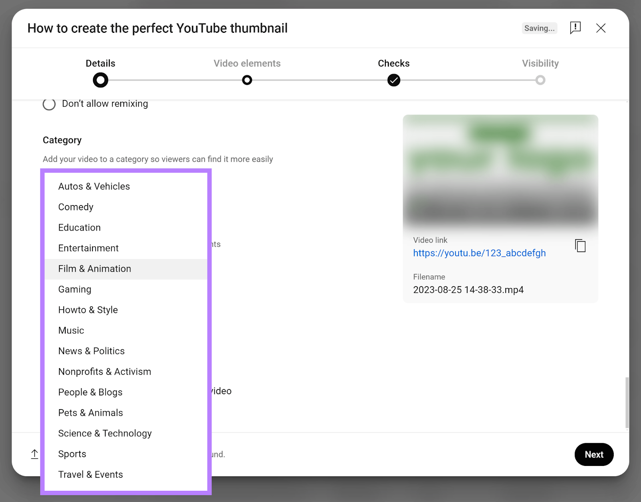
Task: Choose Science & Technology category
Action: [x=105, y=433]
